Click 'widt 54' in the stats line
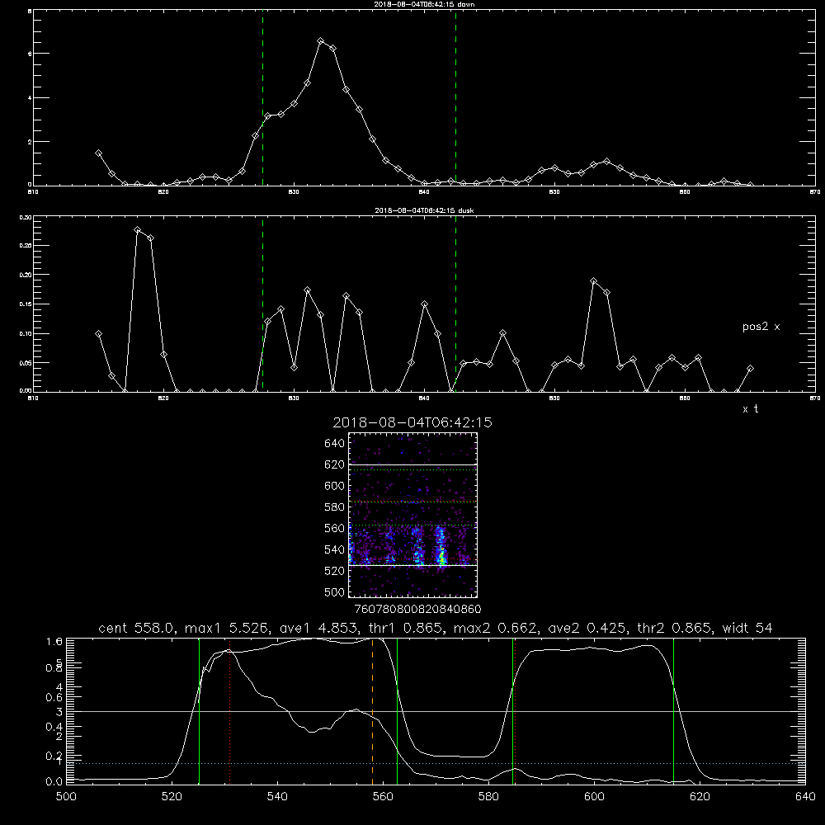Viewport: 825px width, 825px height. tap(747, 628)
